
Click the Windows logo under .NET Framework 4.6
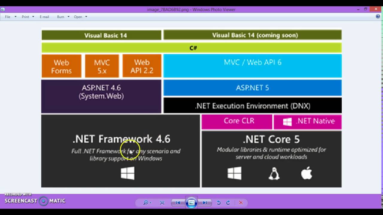128,173
